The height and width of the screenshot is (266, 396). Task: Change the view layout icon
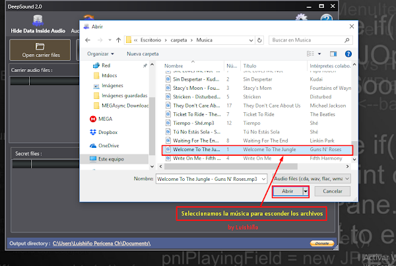310,54
